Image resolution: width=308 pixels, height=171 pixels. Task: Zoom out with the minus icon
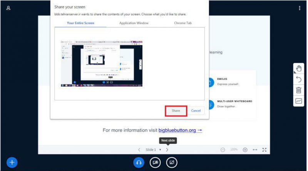223,150
